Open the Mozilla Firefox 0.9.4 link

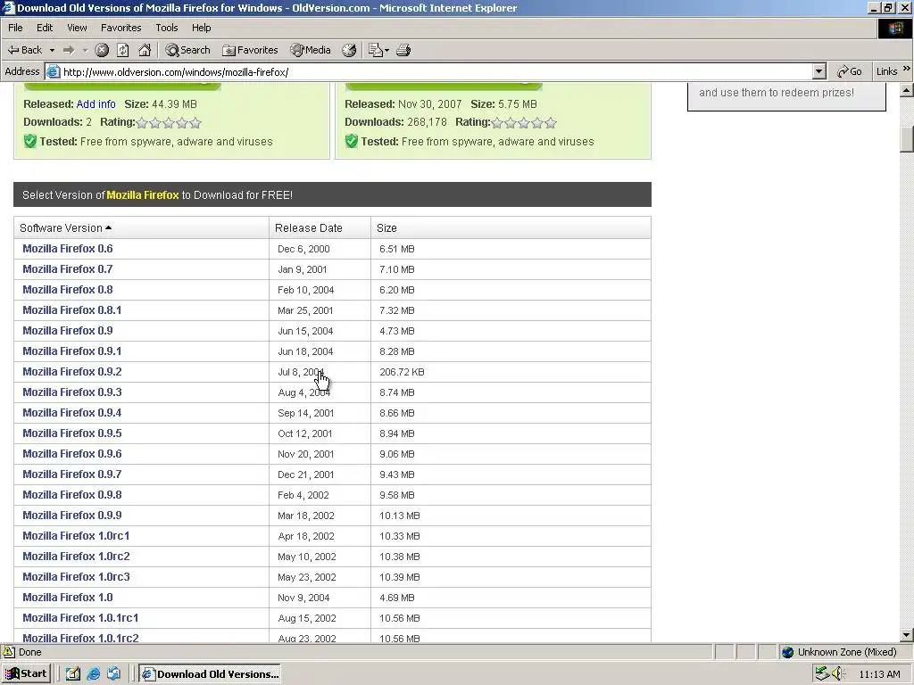72,412
